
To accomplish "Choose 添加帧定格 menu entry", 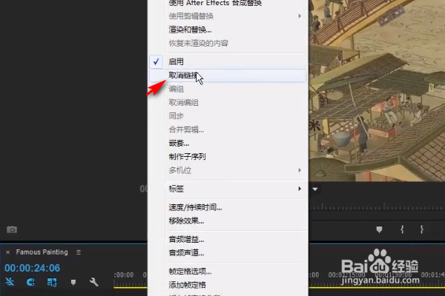I will [x=228, y=285].
